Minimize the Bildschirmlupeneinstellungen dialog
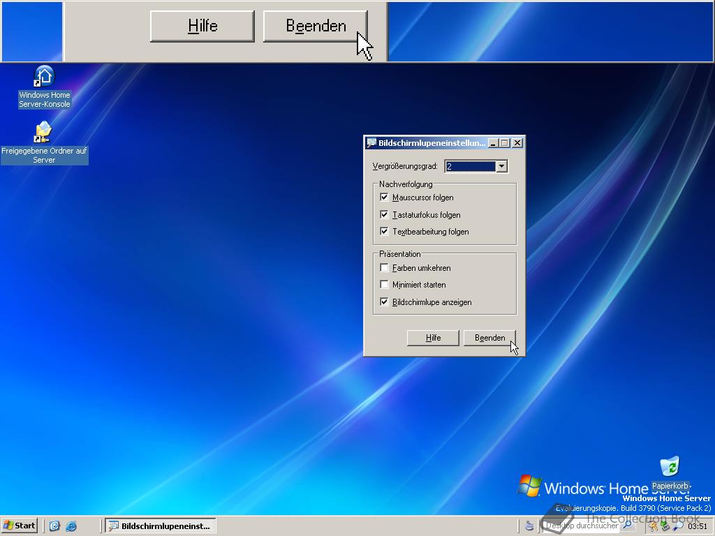Viewport: 715px width, 536px height. 493,142
